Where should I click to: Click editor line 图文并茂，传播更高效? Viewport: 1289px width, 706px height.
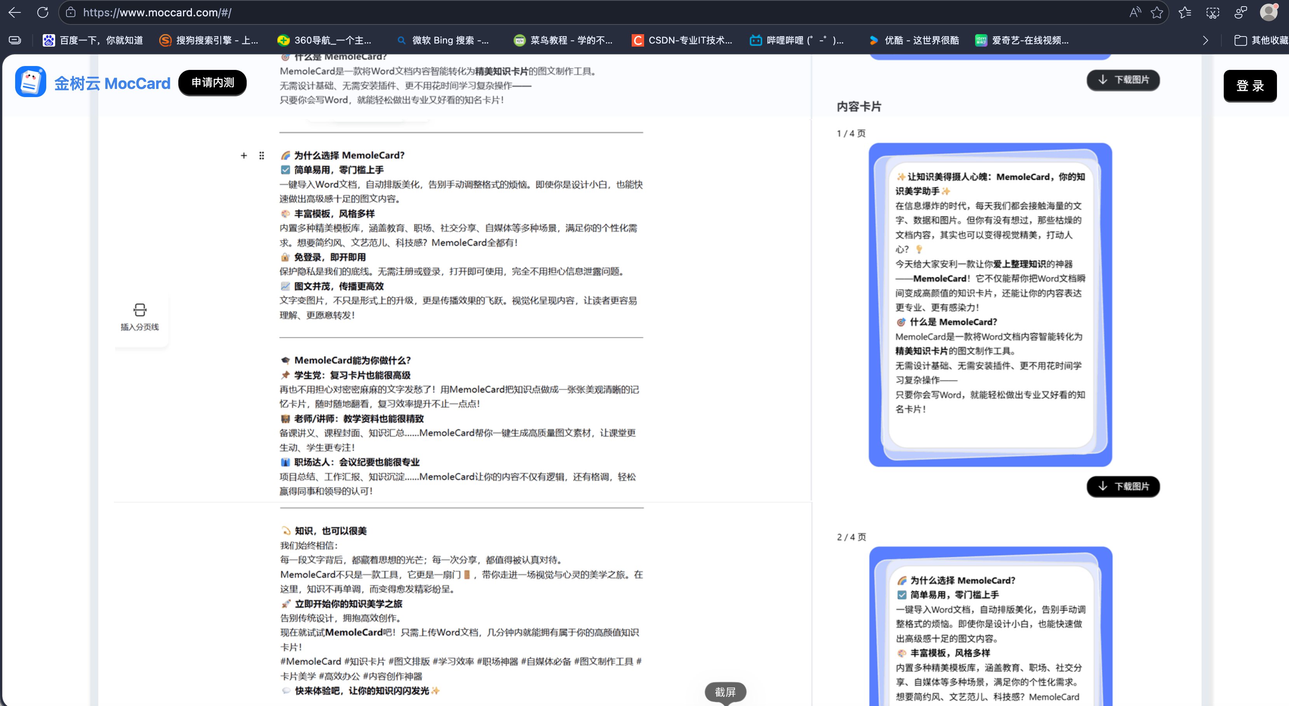[332, 286]
